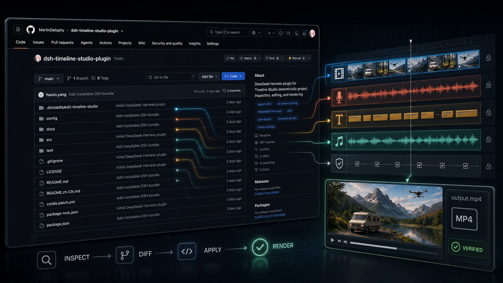503x283 pixels.
Task: Open the user avatar menu
Action: tap(312, 34)
